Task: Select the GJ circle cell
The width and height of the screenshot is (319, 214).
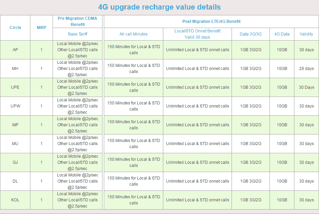Action: coord(15,162)
